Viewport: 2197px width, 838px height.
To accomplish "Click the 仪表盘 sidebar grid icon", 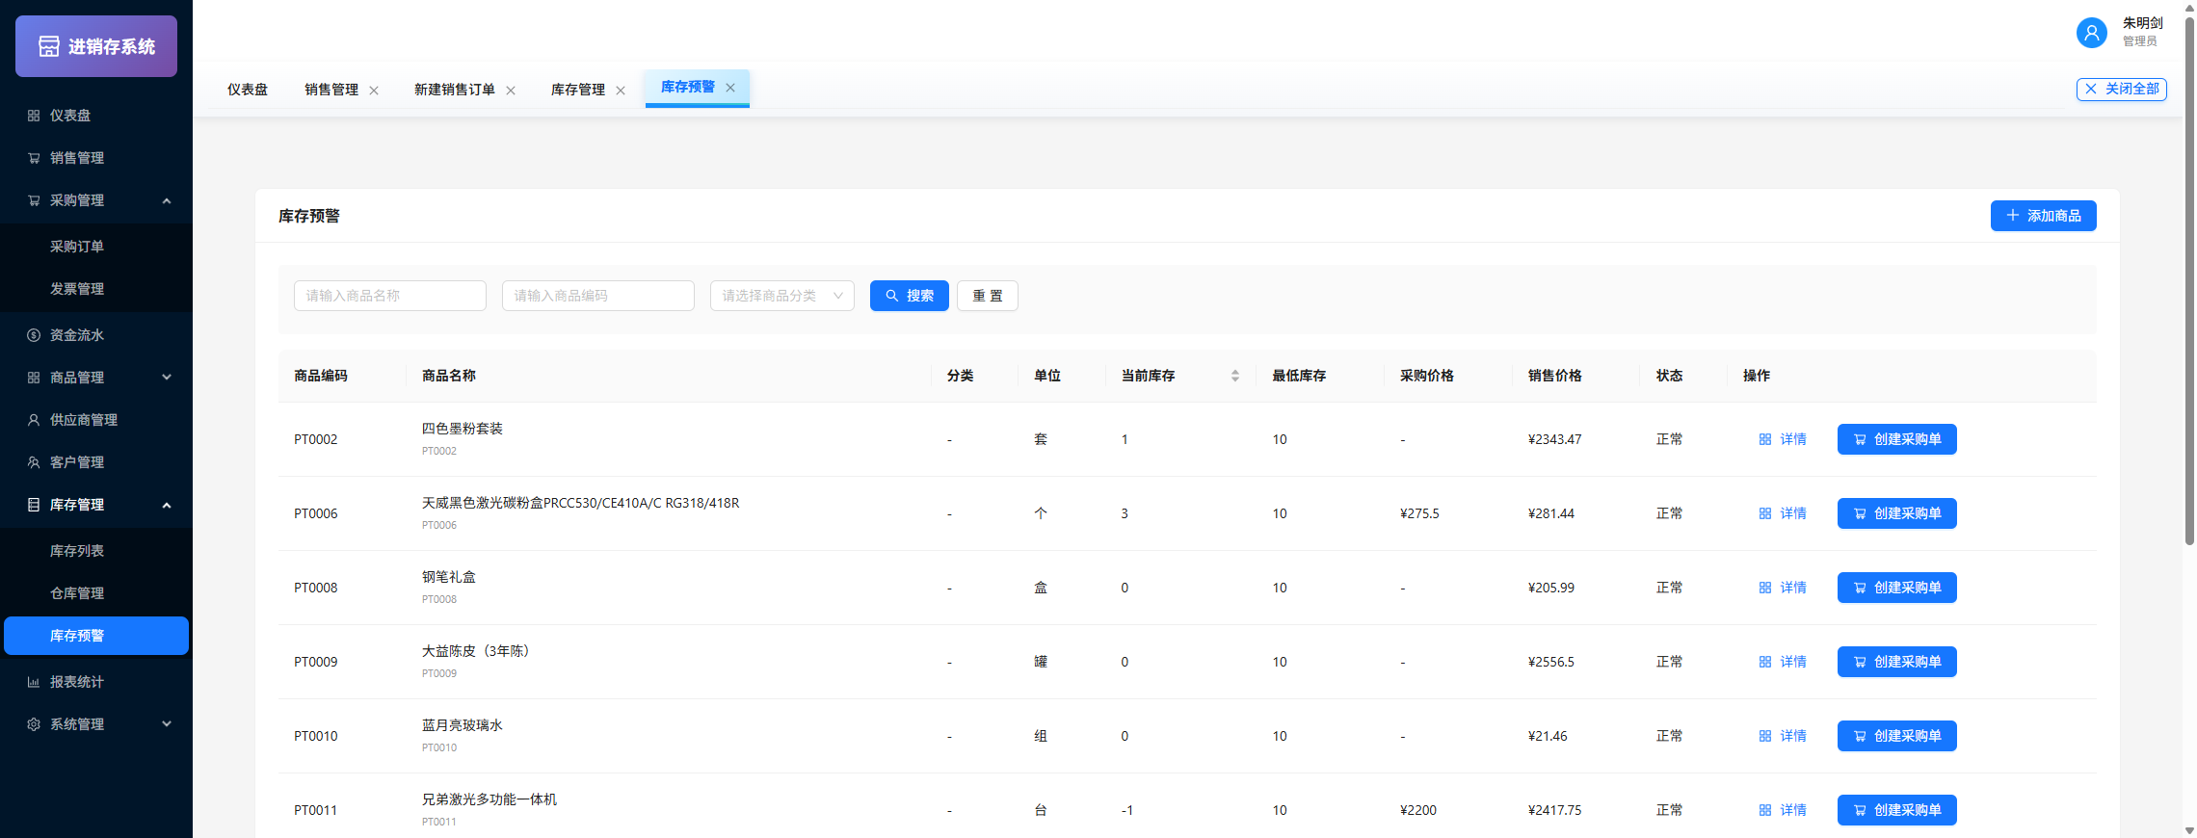I will pyautogui.click(x=34, y=116).
